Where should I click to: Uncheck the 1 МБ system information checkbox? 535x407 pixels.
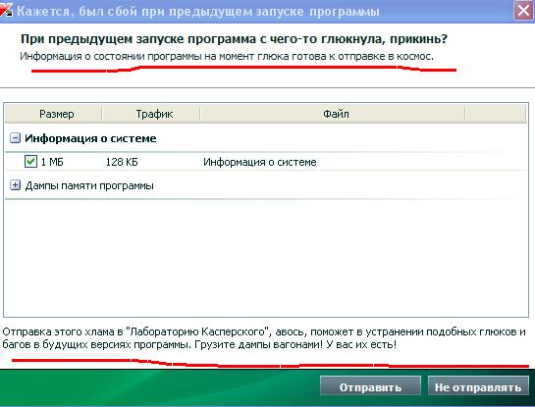point(30,161)
